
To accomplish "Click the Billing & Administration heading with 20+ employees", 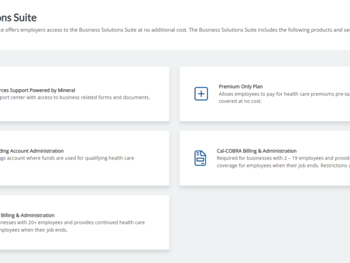I will pos(27,215).
